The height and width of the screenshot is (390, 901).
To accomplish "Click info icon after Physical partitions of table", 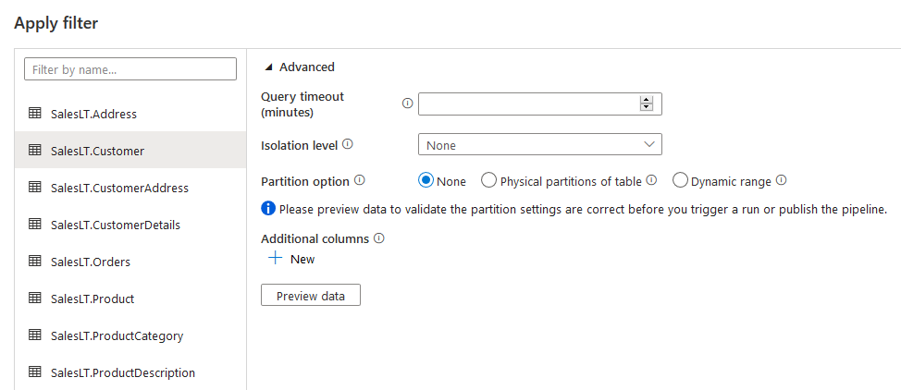I will pyautogui.click(x=651, y=181).
